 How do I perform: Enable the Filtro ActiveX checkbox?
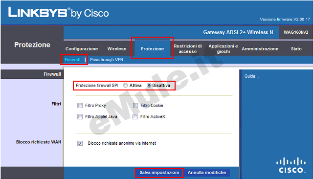coord(135,116)
